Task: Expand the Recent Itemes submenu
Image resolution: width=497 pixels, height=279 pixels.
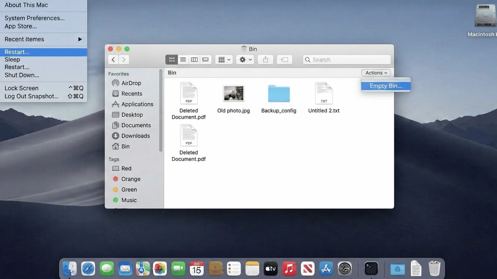Action: [x=43, y=39]
